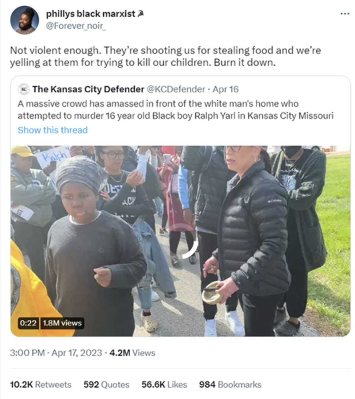Open The Kansas City Defender avatar icon
The height and width of the screenshot is (399, 355).
tap(24, 89)
